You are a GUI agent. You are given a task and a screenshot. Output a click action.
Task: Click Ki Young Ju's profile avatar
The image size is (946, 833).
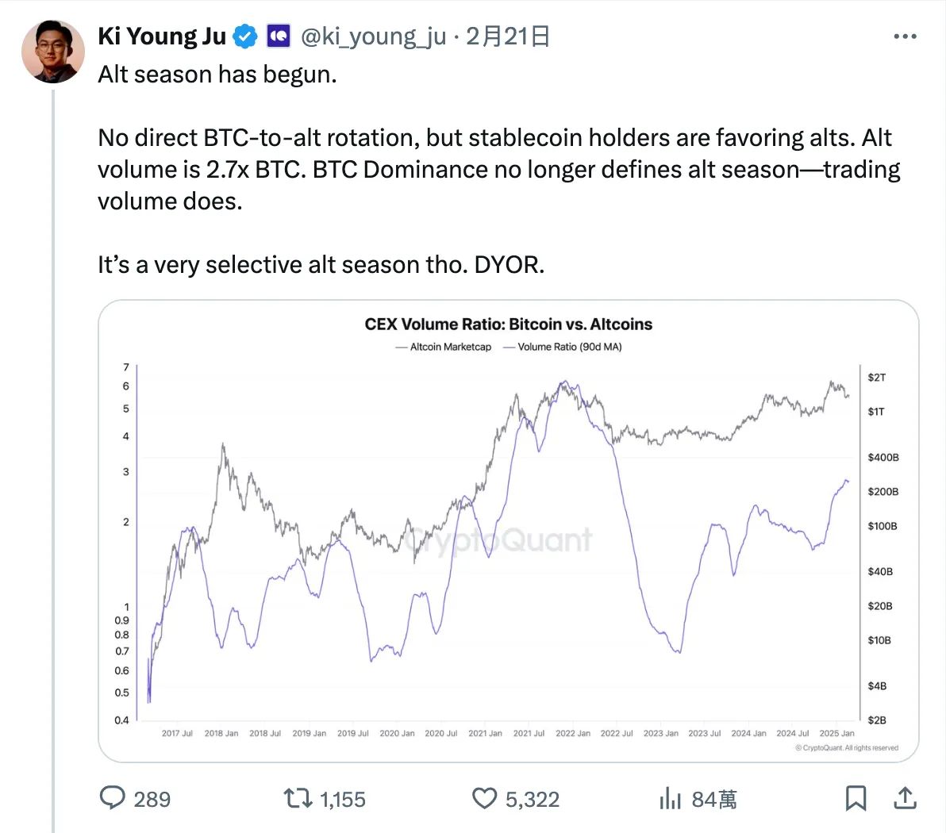52,52
